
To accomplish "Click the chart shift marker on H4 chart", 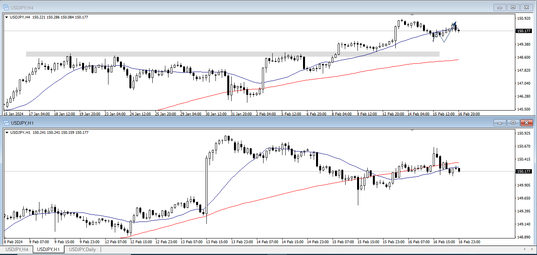I will point(412,15).
